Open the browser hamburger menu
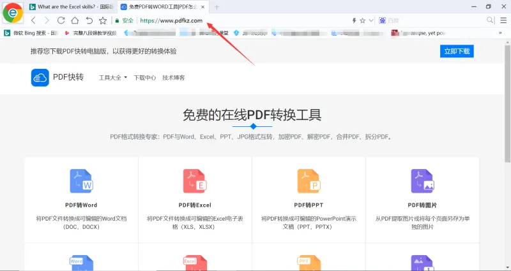 [x=503, y=20]
